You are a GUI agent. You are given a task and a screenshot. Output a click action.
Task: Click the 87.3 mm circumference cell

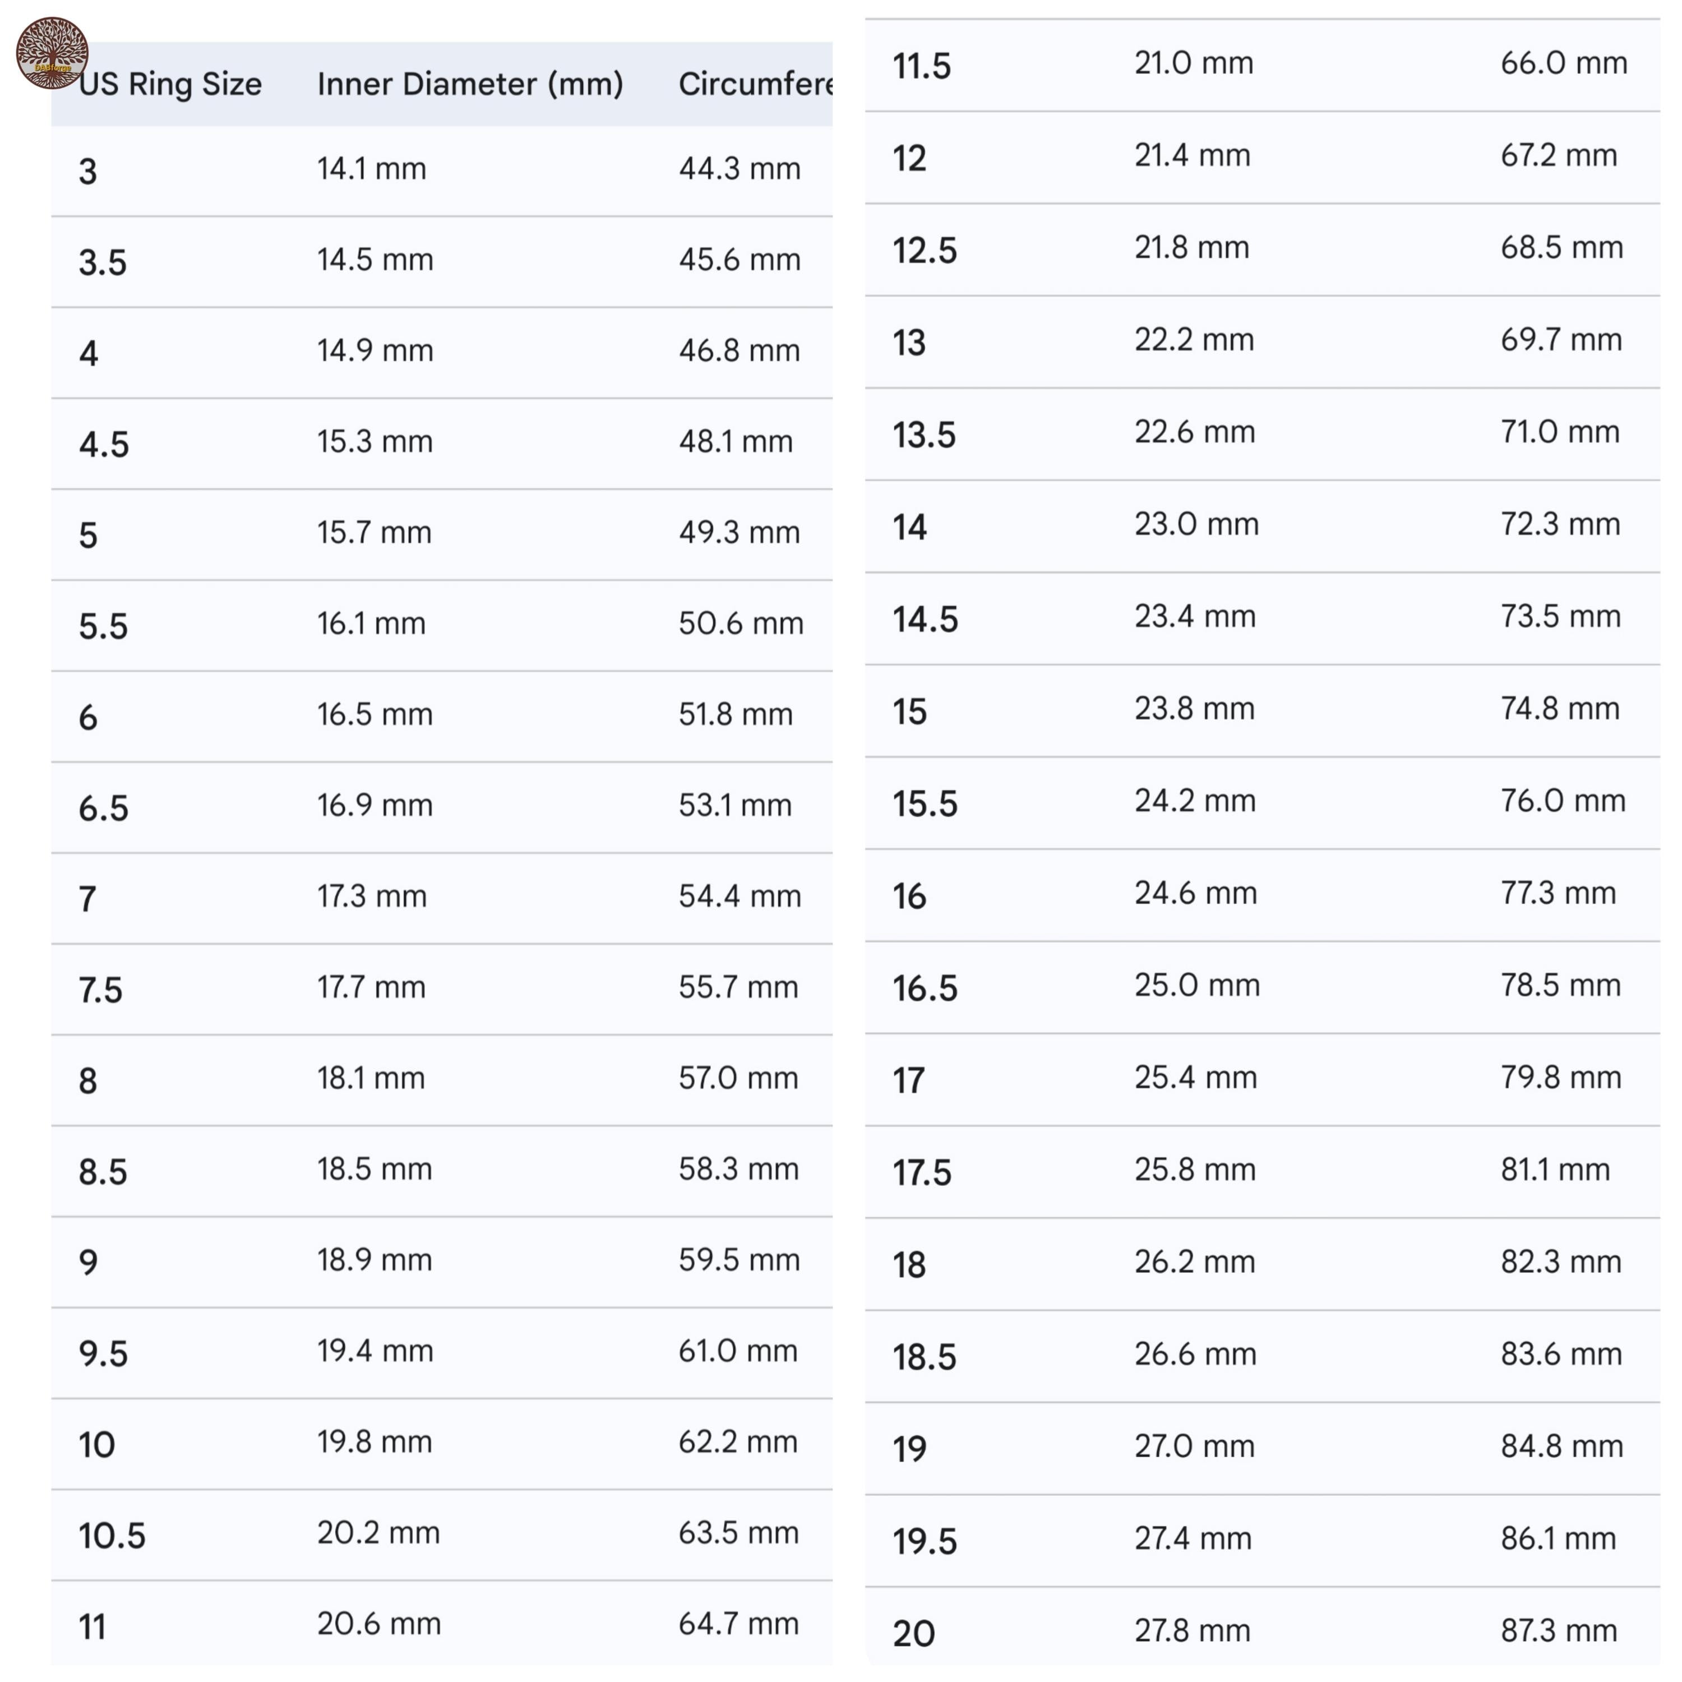click(x=1558, y=1630)
